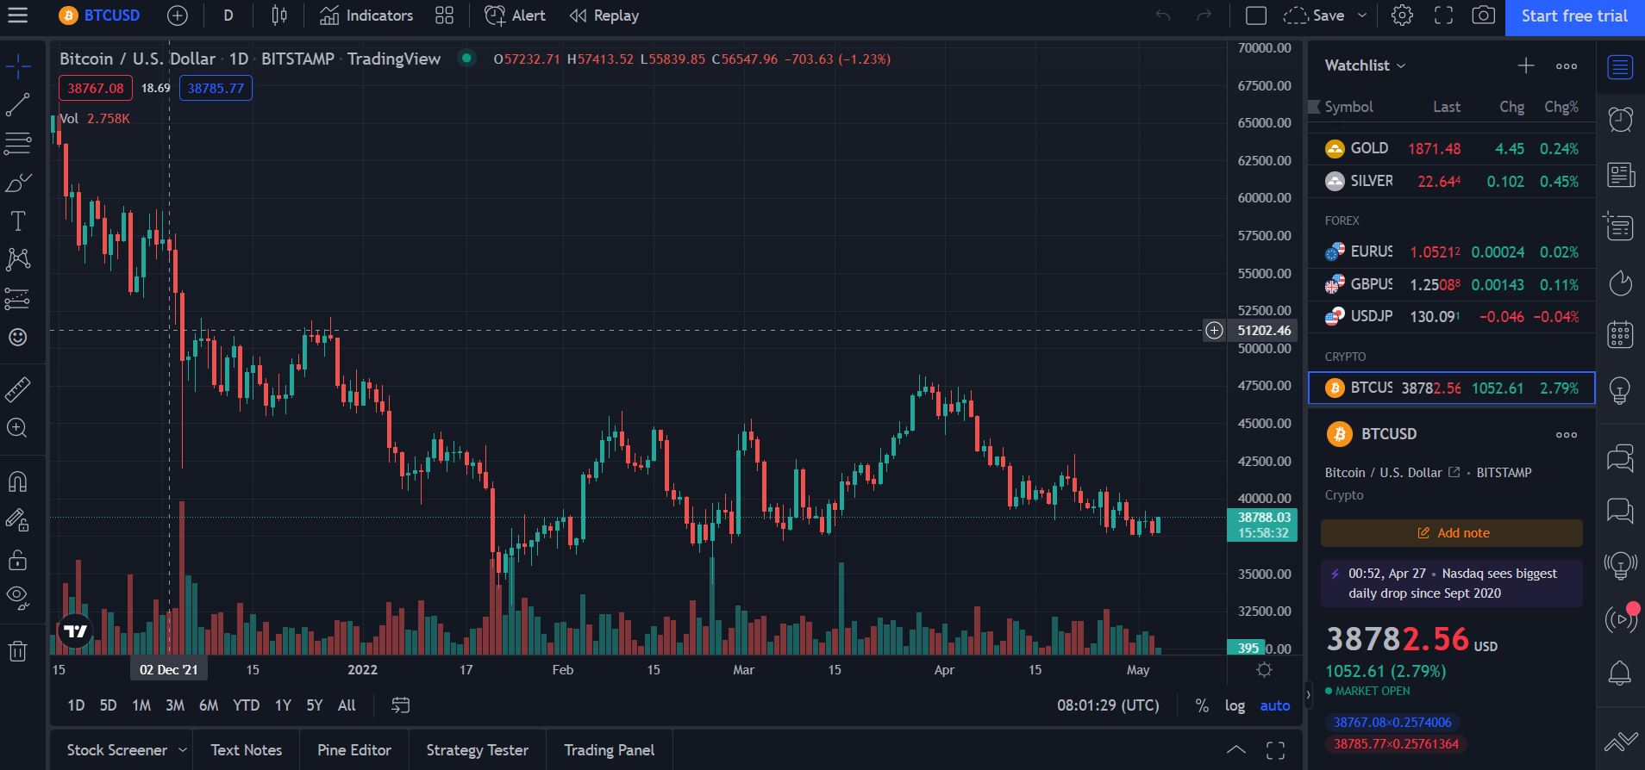The image size is (1645, 770).
Task: Open the Save dropdown arrow
Action: tap(1362, 16)
